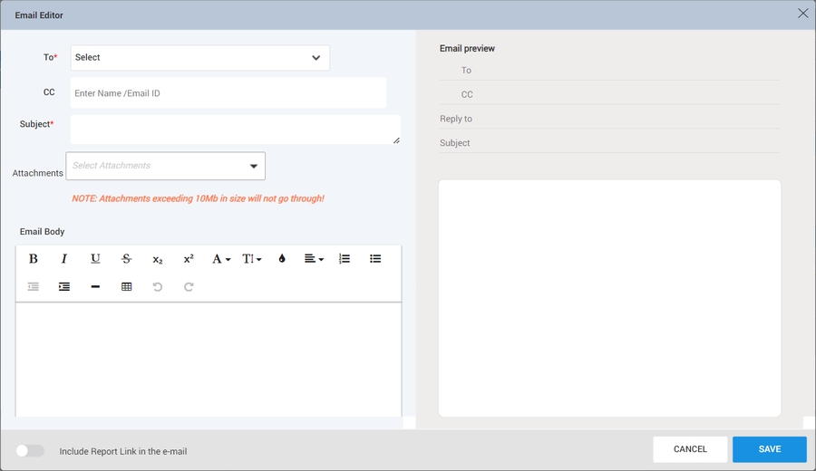Screen dimensions: 816x471
Task: Increase the paragraph indent
Action: (x=64, y=287)
